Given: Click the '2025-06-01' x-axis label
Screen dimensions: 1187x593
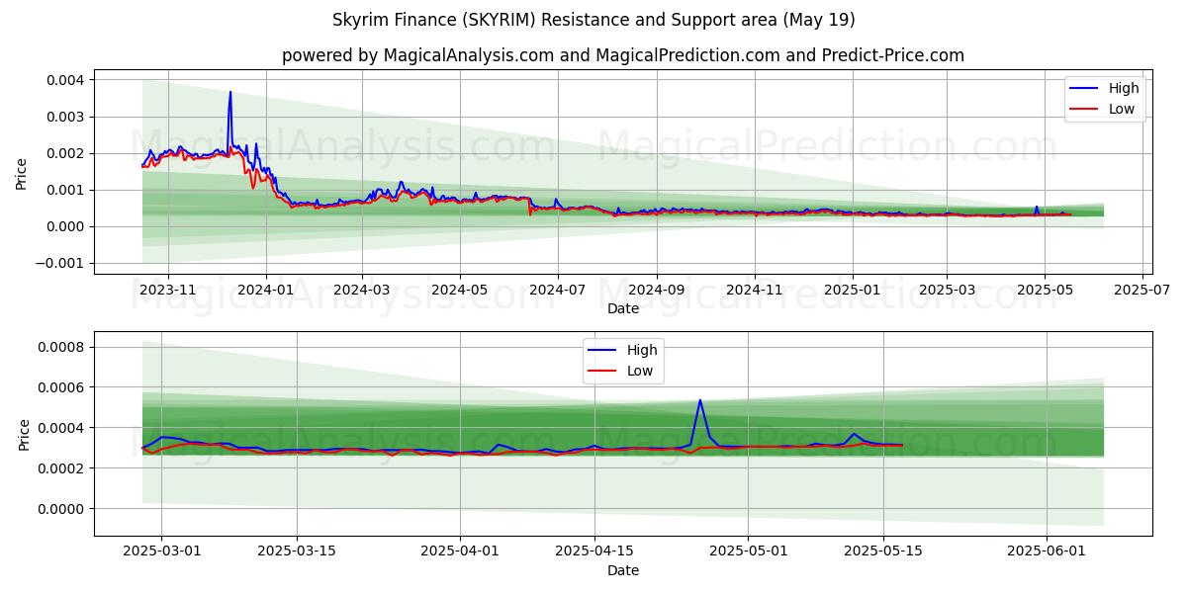Looking at the screenshot, I should pyautogui.click(x=1047, y=553).
